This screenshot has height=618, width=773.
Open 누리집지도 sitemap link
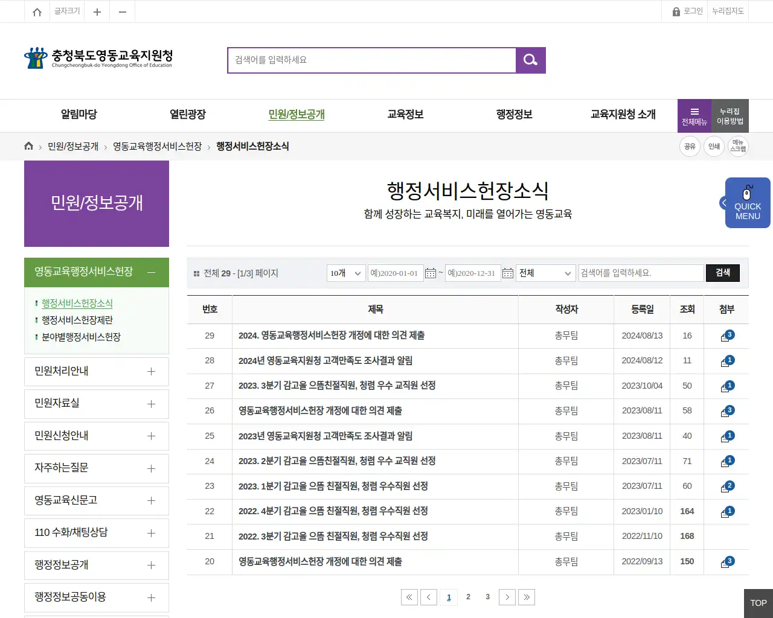728,11
